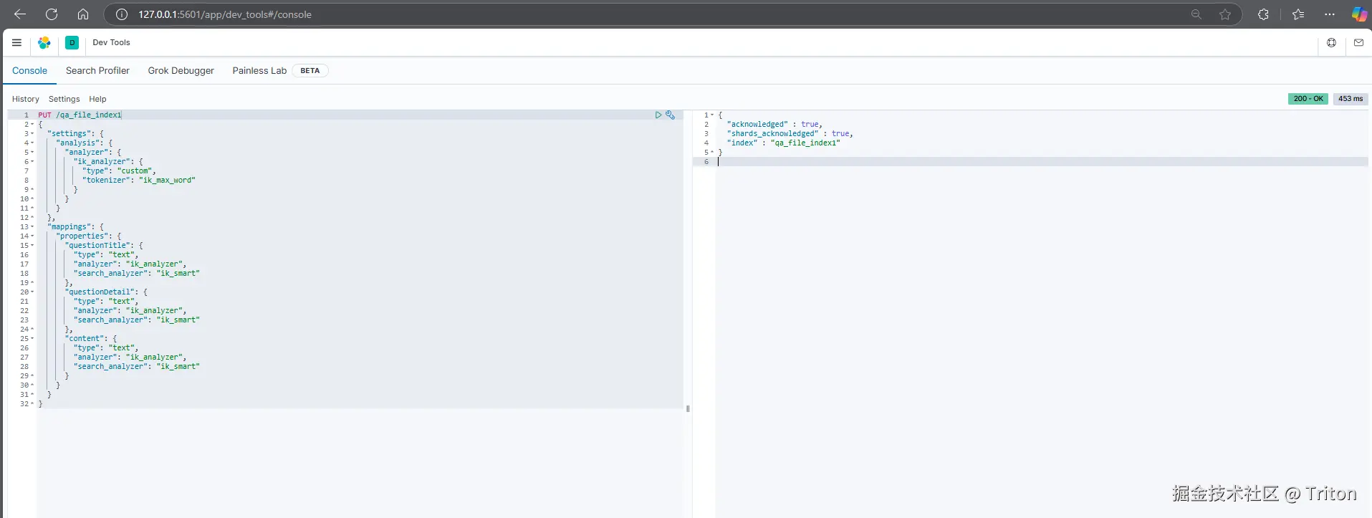View site information icon in address bar
This screenshot has height=518, width=1372.
pos(122,14)
